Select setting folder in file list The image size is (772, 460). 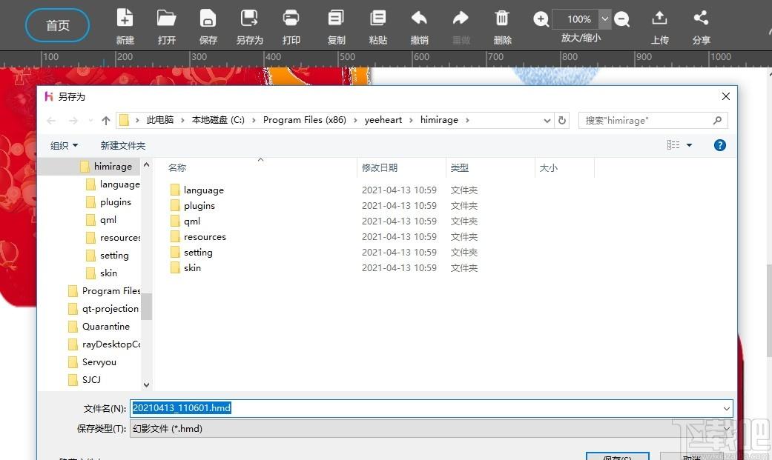click(x=191, y=253)
